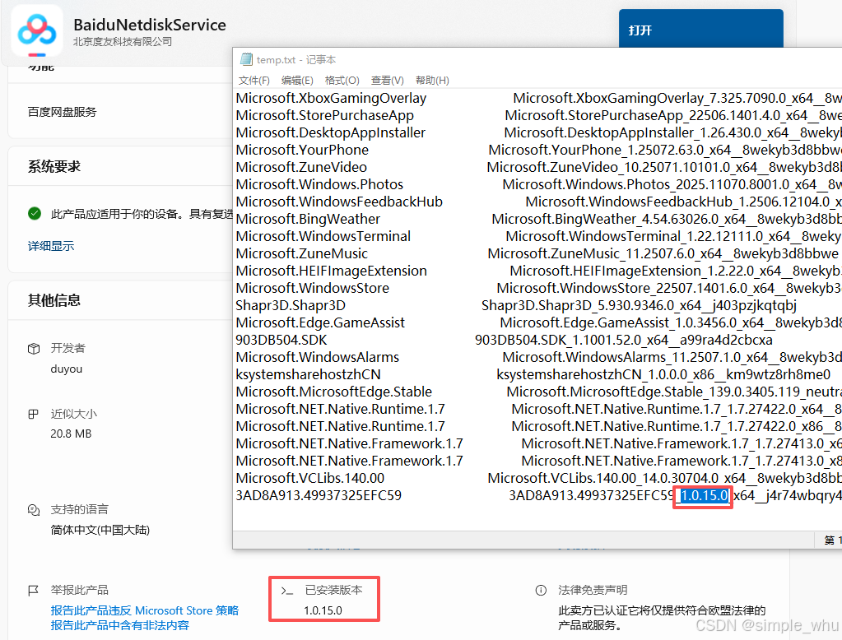Open the 格式(O) menu in Notepad
The image size is (842, 640).
(342, 81)
